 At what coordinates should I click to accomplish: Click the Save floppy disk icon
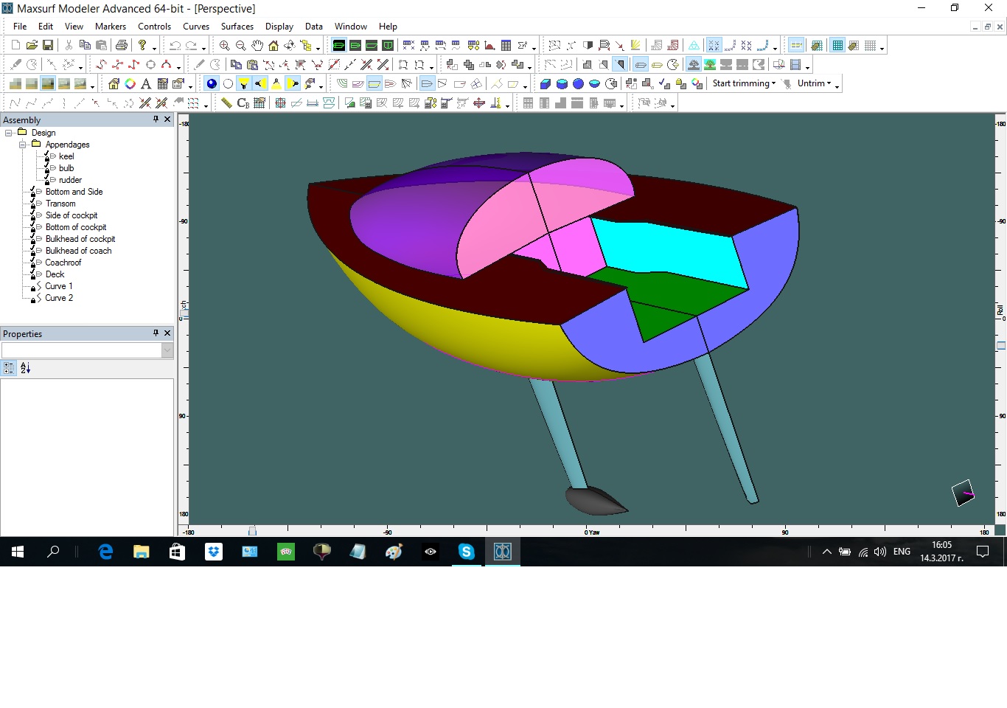point(48,46)
